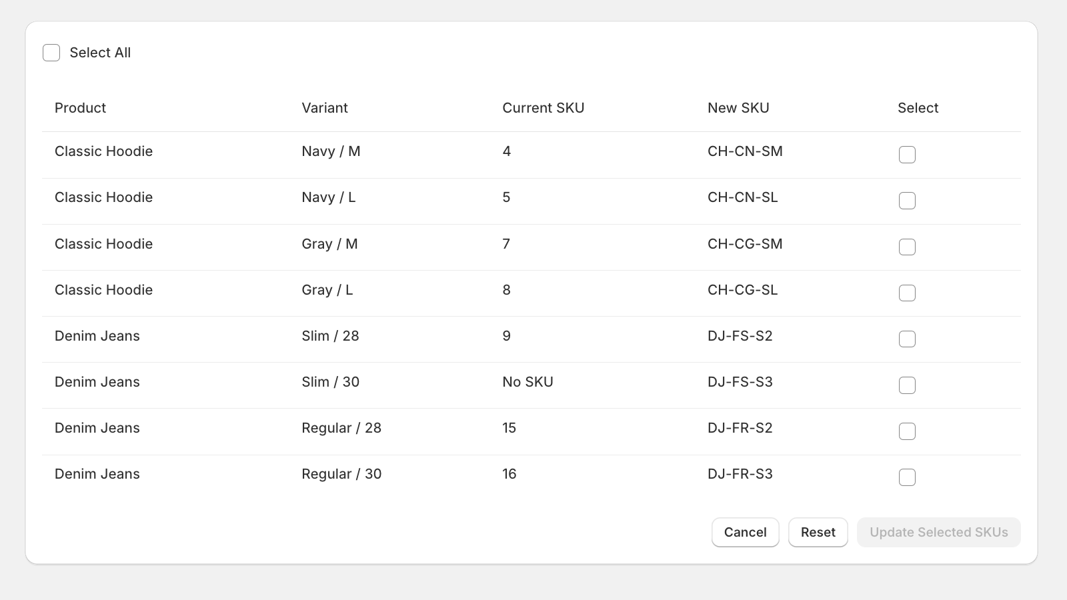1067x600 pixels.
Task: Click the new SKU value DJ-FS-S2
Action: (740, 336)
